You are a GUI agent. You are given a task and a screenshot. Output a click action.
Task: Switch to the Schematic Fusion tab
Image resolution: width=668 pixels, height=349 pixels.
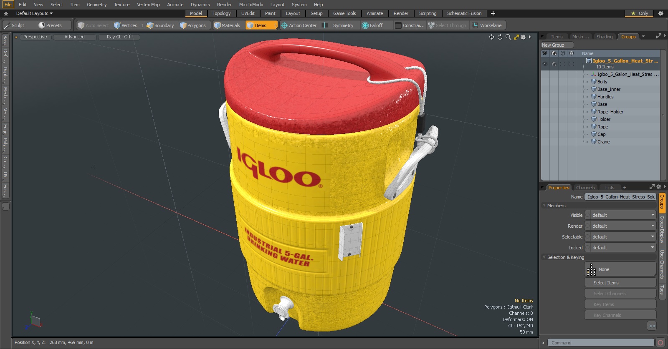(x=464, y=13)
